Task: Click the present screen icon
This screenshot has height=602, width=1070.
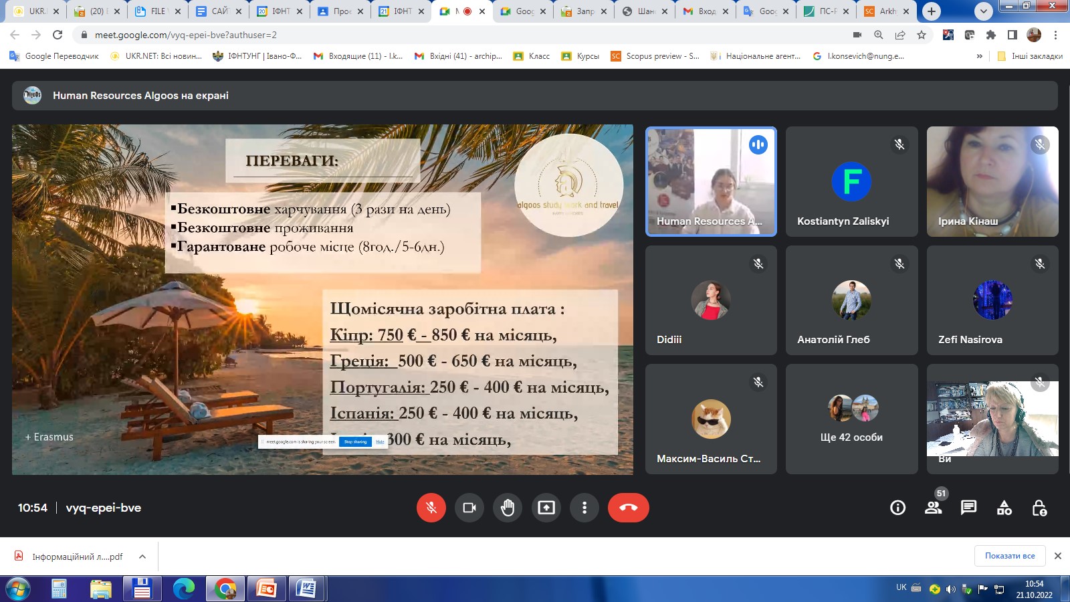Action: tap(546, 508)
